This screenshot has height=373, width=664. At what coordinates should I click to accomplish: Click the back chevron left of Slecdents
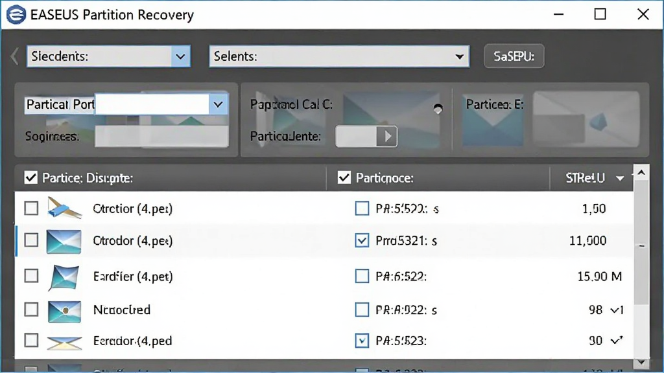pyautogui.click(x=14, y=56)
